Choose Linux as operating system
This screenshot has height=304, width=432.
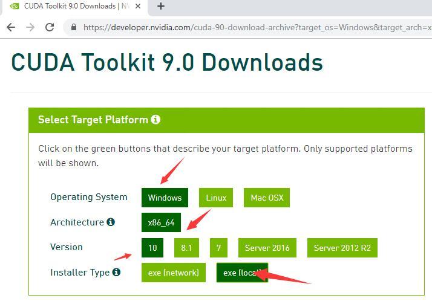[216, 198]
